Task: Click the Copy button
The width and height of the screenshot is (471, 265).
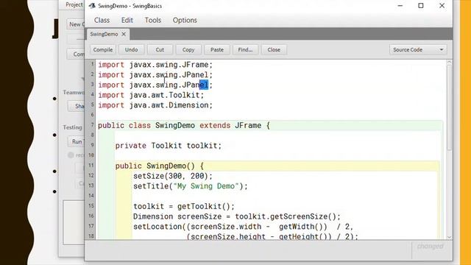Action: [188, 50]
